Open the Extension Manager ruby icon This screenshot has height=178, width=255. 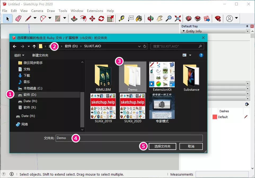(218, 19)
